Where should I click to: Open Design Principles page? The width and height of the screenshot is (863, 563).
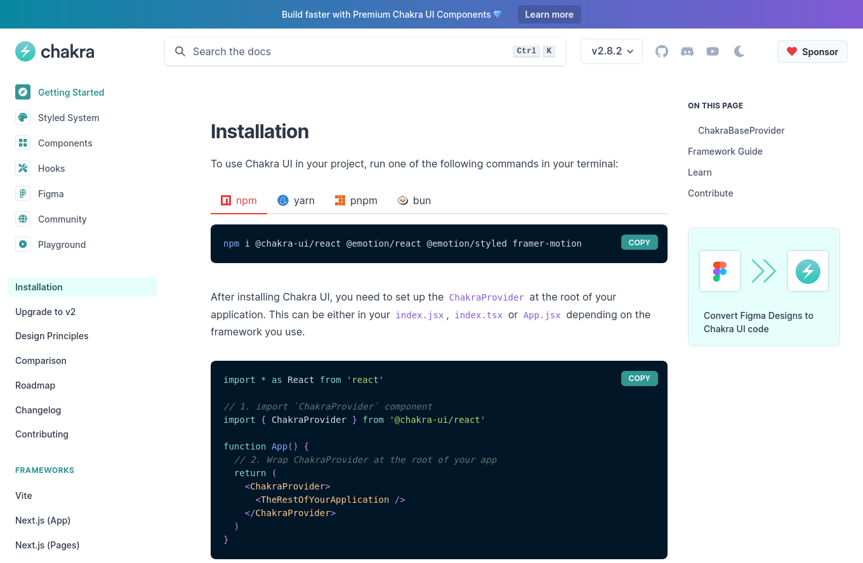click(x=51, y=336)
